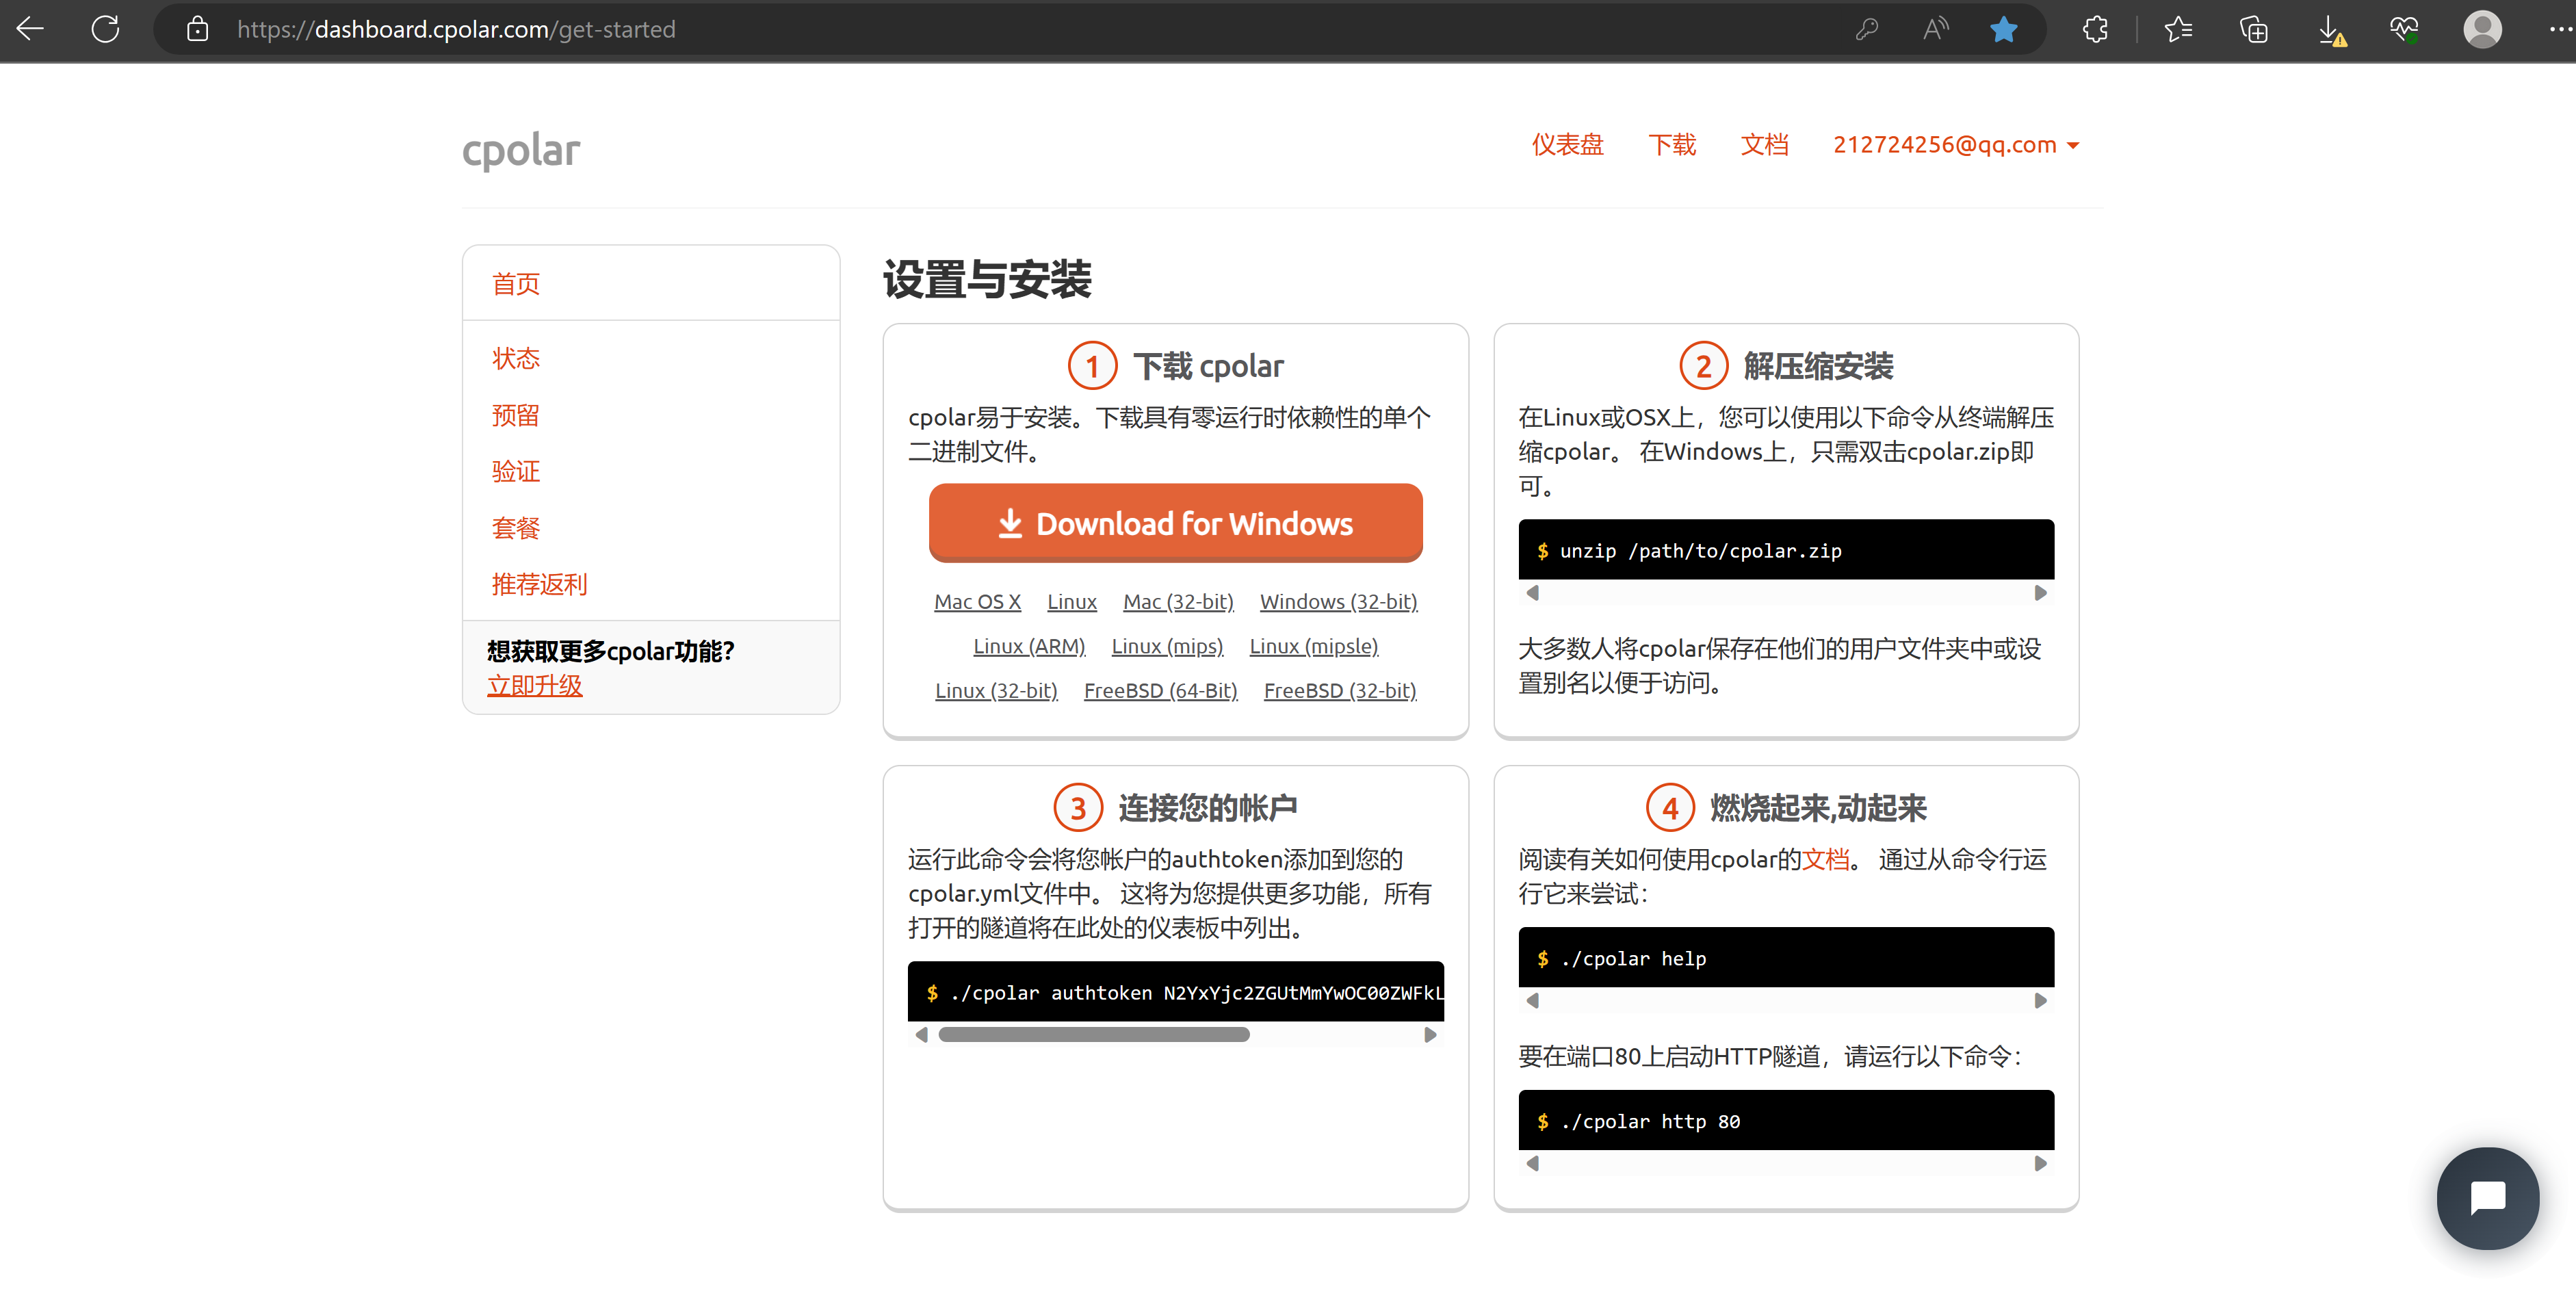
Task: Select 状态 in the sidebar
Action: click(515, 358)
